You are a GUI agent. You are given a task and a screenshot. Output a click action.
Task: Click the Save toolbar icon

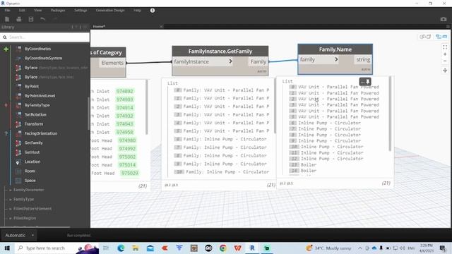pyautogui.click(x=31, y=19)
